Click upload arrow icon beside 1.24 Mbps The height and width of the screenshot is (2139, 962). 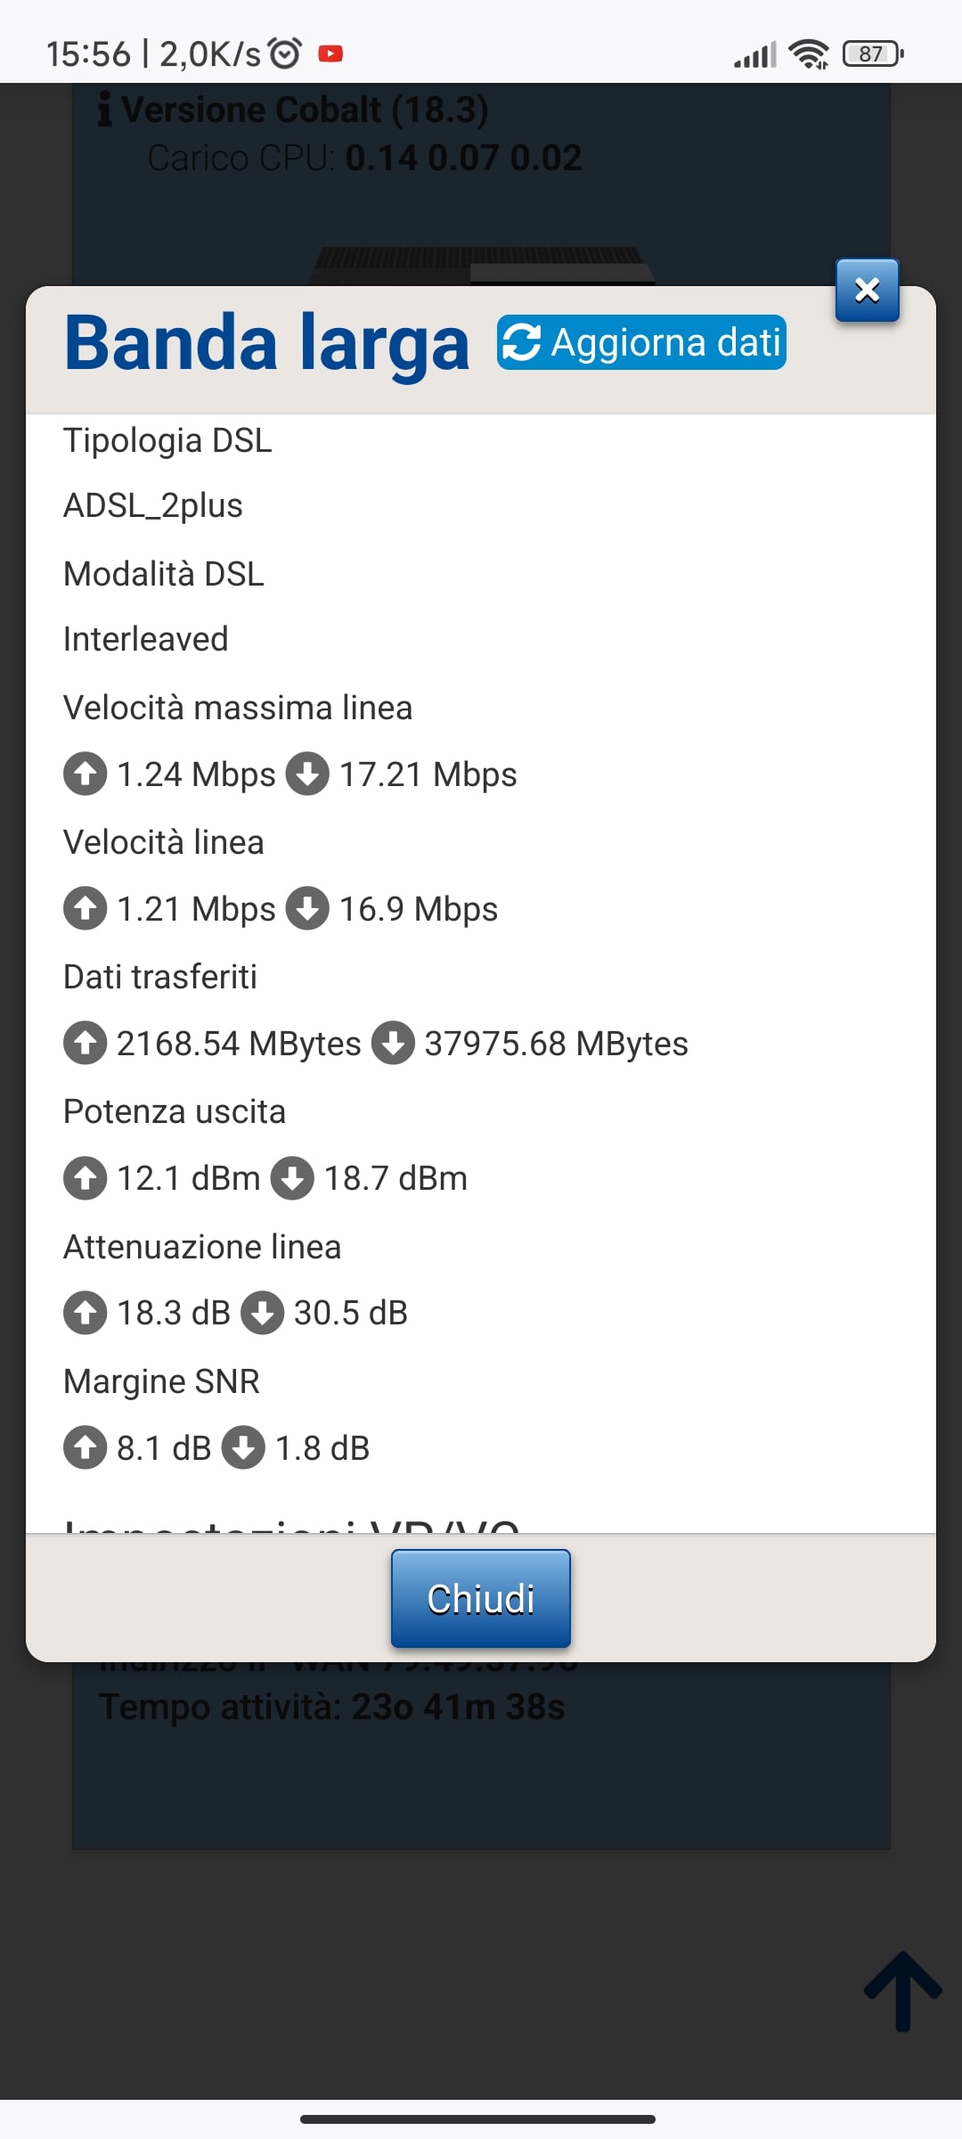tap(86, 774)
